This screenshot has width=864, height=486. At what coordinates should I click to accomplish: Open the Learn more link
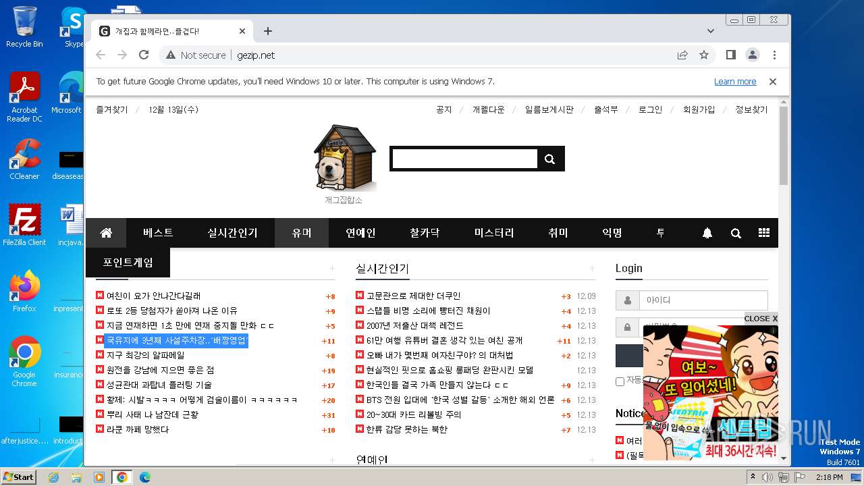click(x=735, y=82)
